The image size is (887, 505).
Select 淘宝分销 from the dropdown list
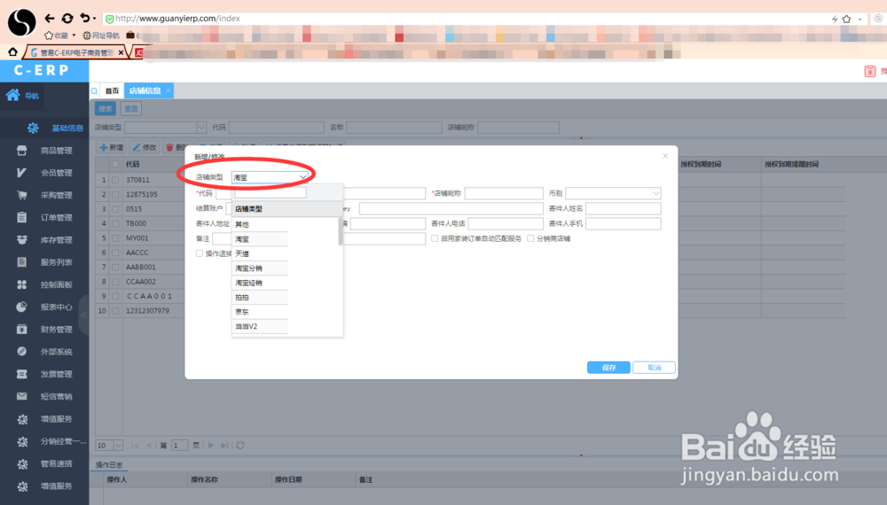[x=260, y=268]
